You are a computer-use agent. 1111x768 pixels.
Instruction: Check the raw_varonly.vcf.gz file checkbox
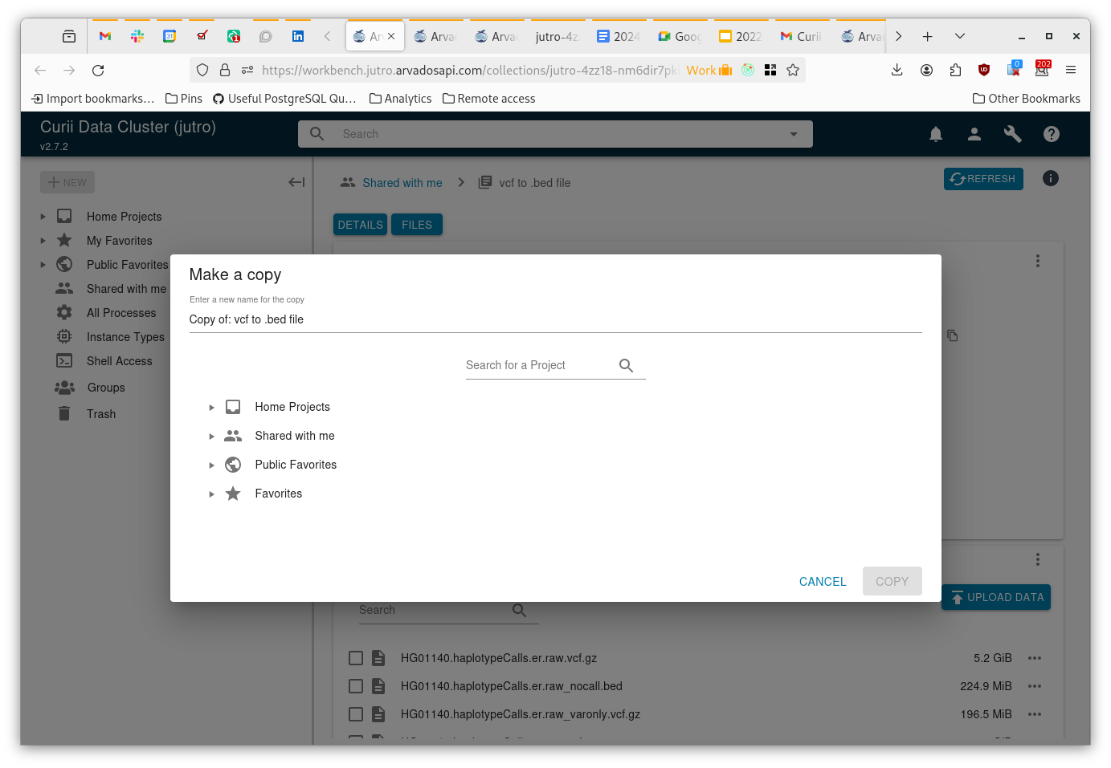click(x=356, y=714)
